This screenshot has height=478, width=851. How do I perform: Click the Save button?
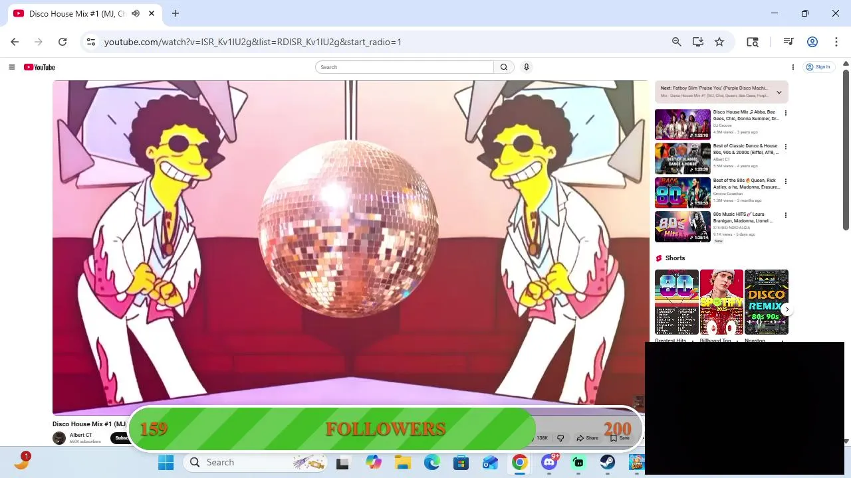click(x=620, y=438)
